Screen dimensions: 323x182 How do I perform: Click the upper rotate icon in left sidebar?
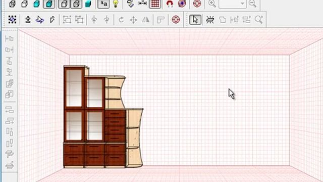point(10,154)
